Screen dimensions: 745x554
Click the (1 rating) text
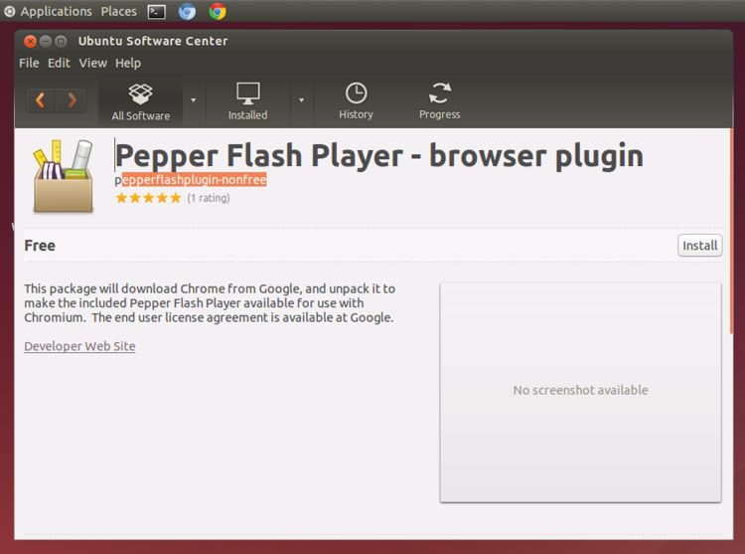tap(209, 198)
